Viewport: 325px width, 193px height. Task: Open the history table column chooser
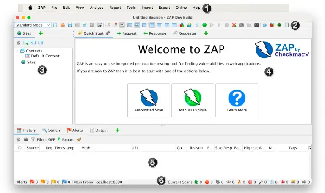click(310, 148)
